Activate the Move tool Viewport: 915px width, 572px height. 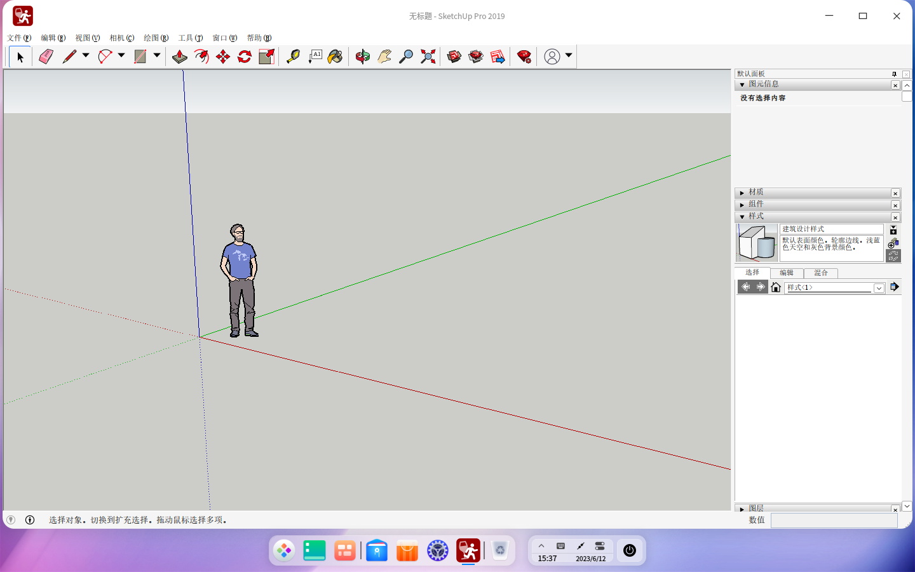(x=223, y=57)
